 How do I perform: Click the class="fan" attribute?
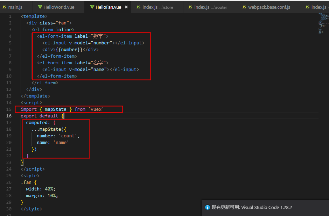[x=54, y=23]
